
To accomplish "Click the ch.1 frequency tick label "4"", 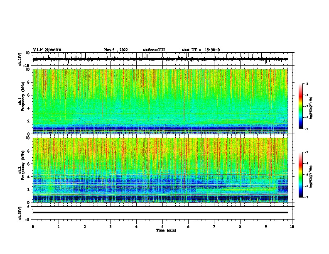I will click(28, 108).
